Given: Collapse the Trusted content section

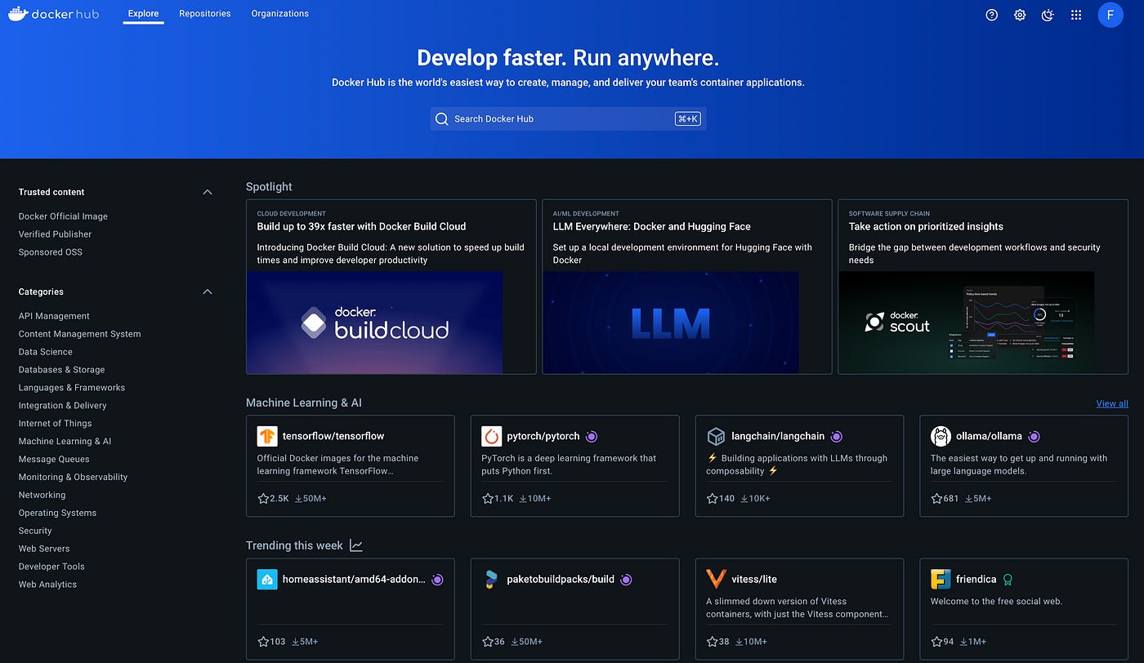Looking at the screenshot, I should point(208,193).
